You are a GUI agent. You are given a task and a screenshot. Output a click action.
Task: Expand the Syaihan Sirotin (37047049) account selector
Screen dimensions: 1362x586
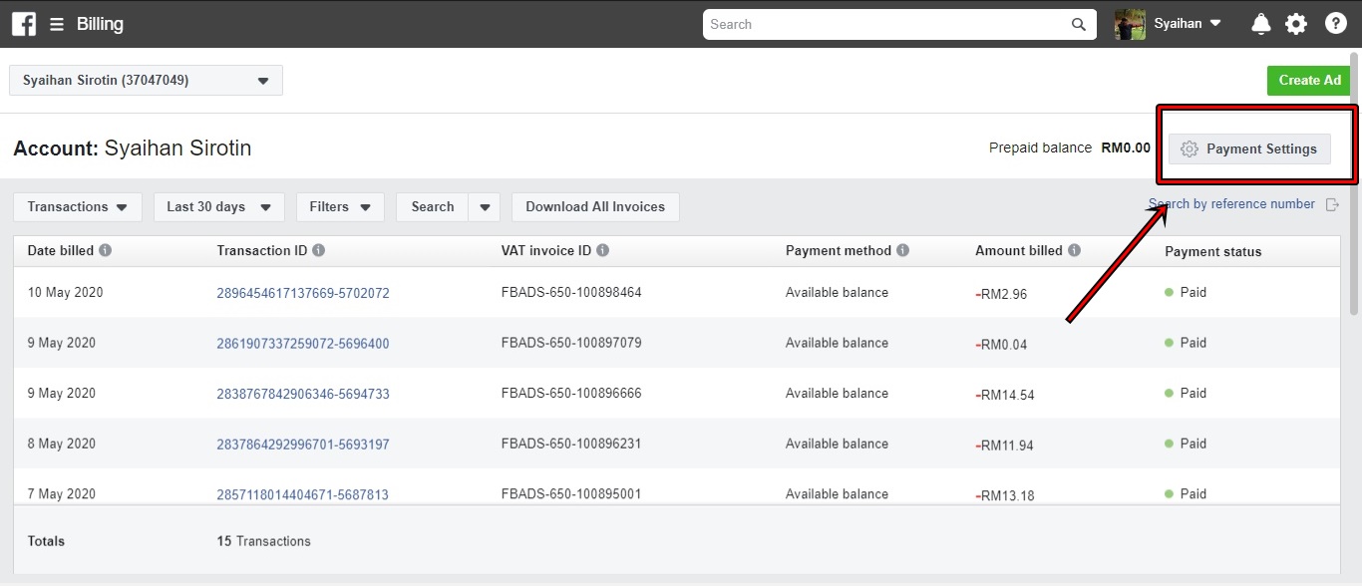click(146, 81)
